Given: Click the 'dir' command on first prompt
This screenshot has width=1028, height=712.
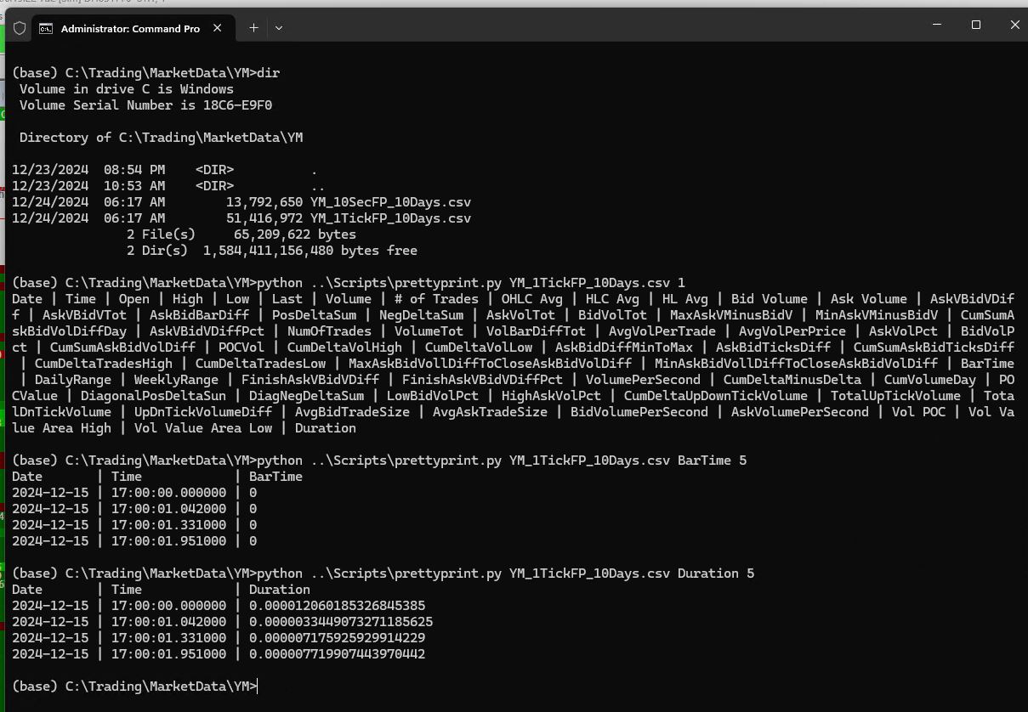Looking at the screenshot, I should pyautogui.click(x=268, y=73).
